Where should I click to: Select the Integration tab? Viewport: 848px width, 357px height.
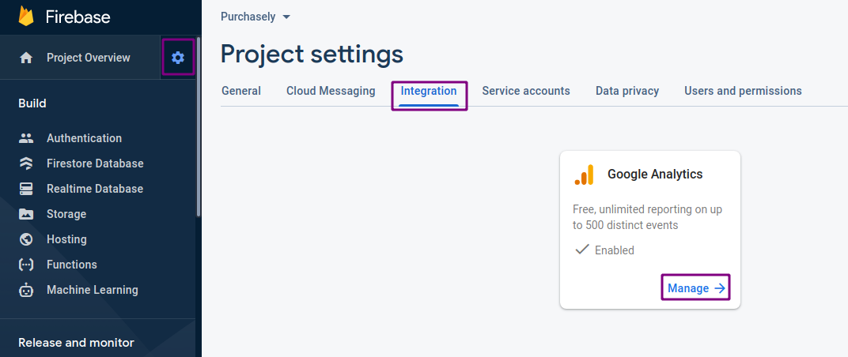click(429, 91)
